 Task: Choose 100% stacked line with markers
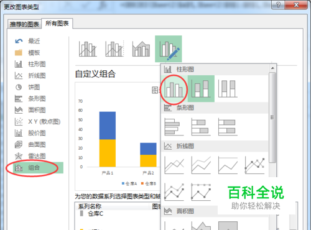201,192
